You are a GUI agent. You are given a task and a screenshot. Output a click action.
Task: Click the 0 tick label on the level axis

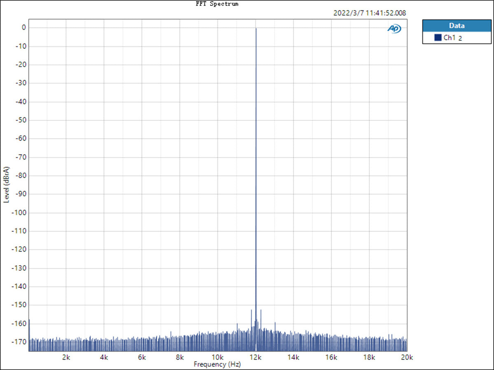pyautogui.click(x=24, y=28)
